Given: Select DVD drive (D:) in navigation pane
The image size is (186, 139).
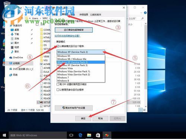Looking at the screenshot, I should (21, 69).
